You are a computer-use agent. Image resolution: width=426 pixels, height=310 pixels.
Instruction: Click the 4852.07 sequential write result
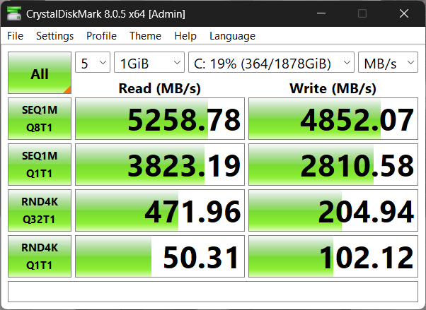tap(333, 119)
